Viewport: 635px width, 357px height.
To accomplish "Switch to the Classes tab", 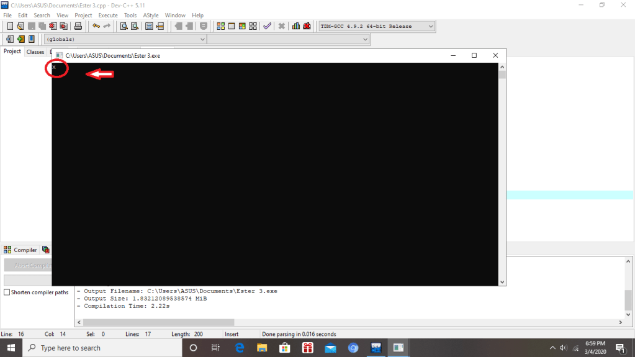I will (x=35, y=52).
